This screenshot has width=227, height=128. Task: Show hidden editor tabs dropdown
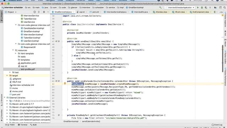tap(221, 12)
